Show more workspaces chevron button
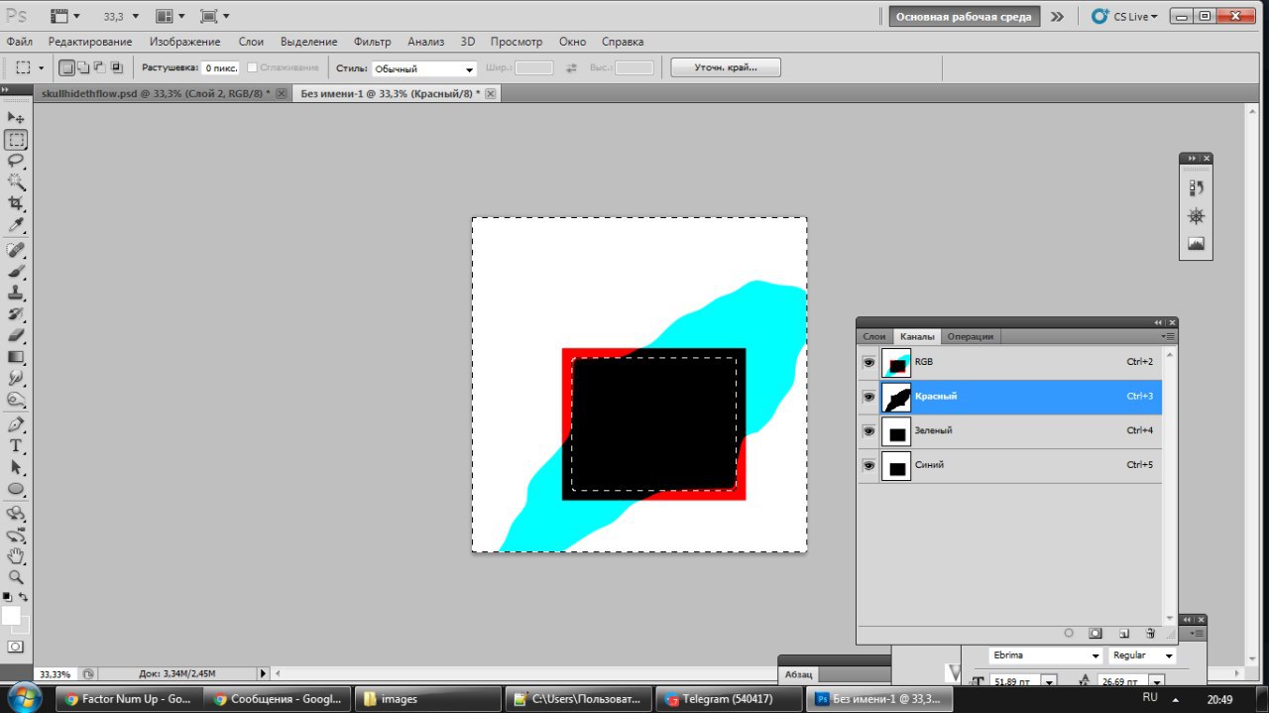This screenshot has height=713, width=1269. pos(1058,17)
